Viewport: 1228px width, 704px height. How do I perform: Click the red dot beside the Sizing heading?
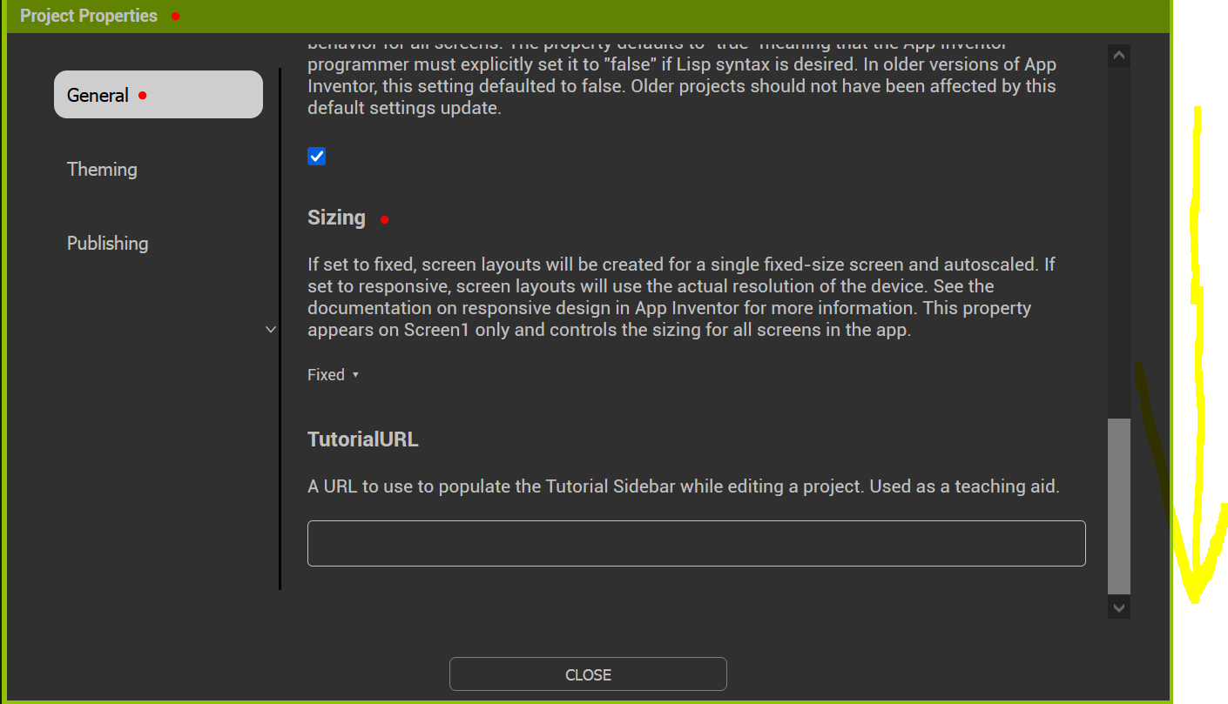click(384, 220)
